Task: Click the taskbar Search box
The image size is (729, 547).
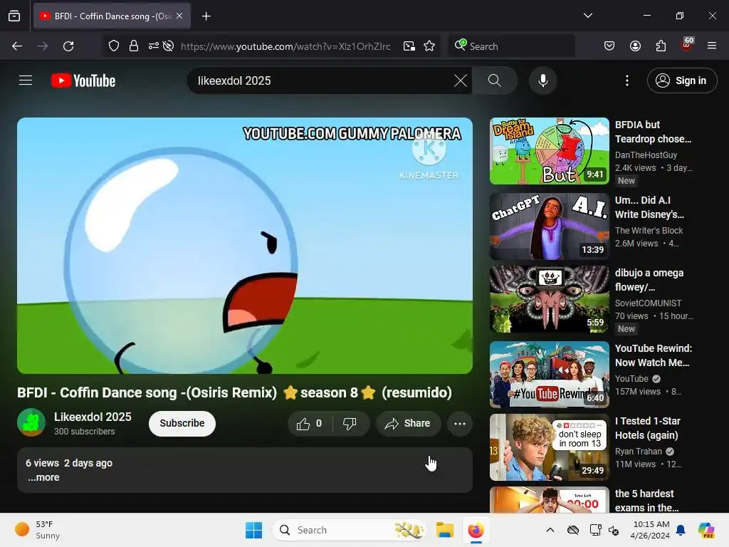Action: pyautogui.click(x=350, y=530)
